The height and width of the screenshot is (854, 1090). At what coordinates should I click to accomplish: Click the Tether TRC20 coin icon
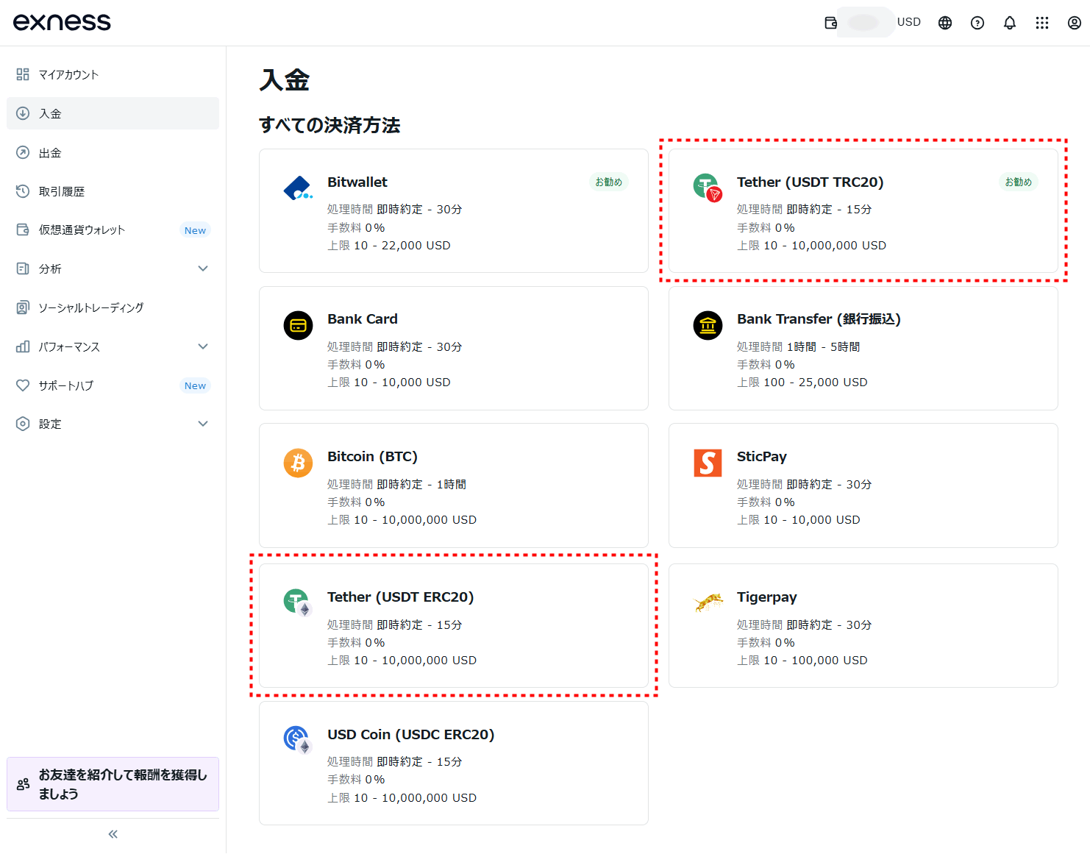708,188
